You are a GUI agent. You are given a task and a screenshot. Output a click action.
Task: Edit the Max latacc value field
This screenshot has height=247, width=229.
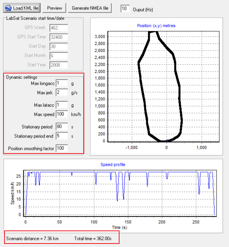62,105
